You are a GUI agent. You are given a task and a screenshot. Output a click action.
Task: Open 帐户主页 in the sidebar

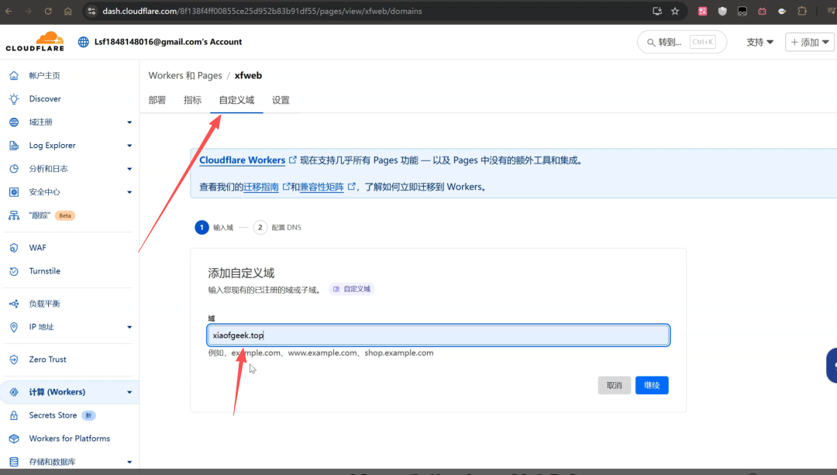coord(44,76)
